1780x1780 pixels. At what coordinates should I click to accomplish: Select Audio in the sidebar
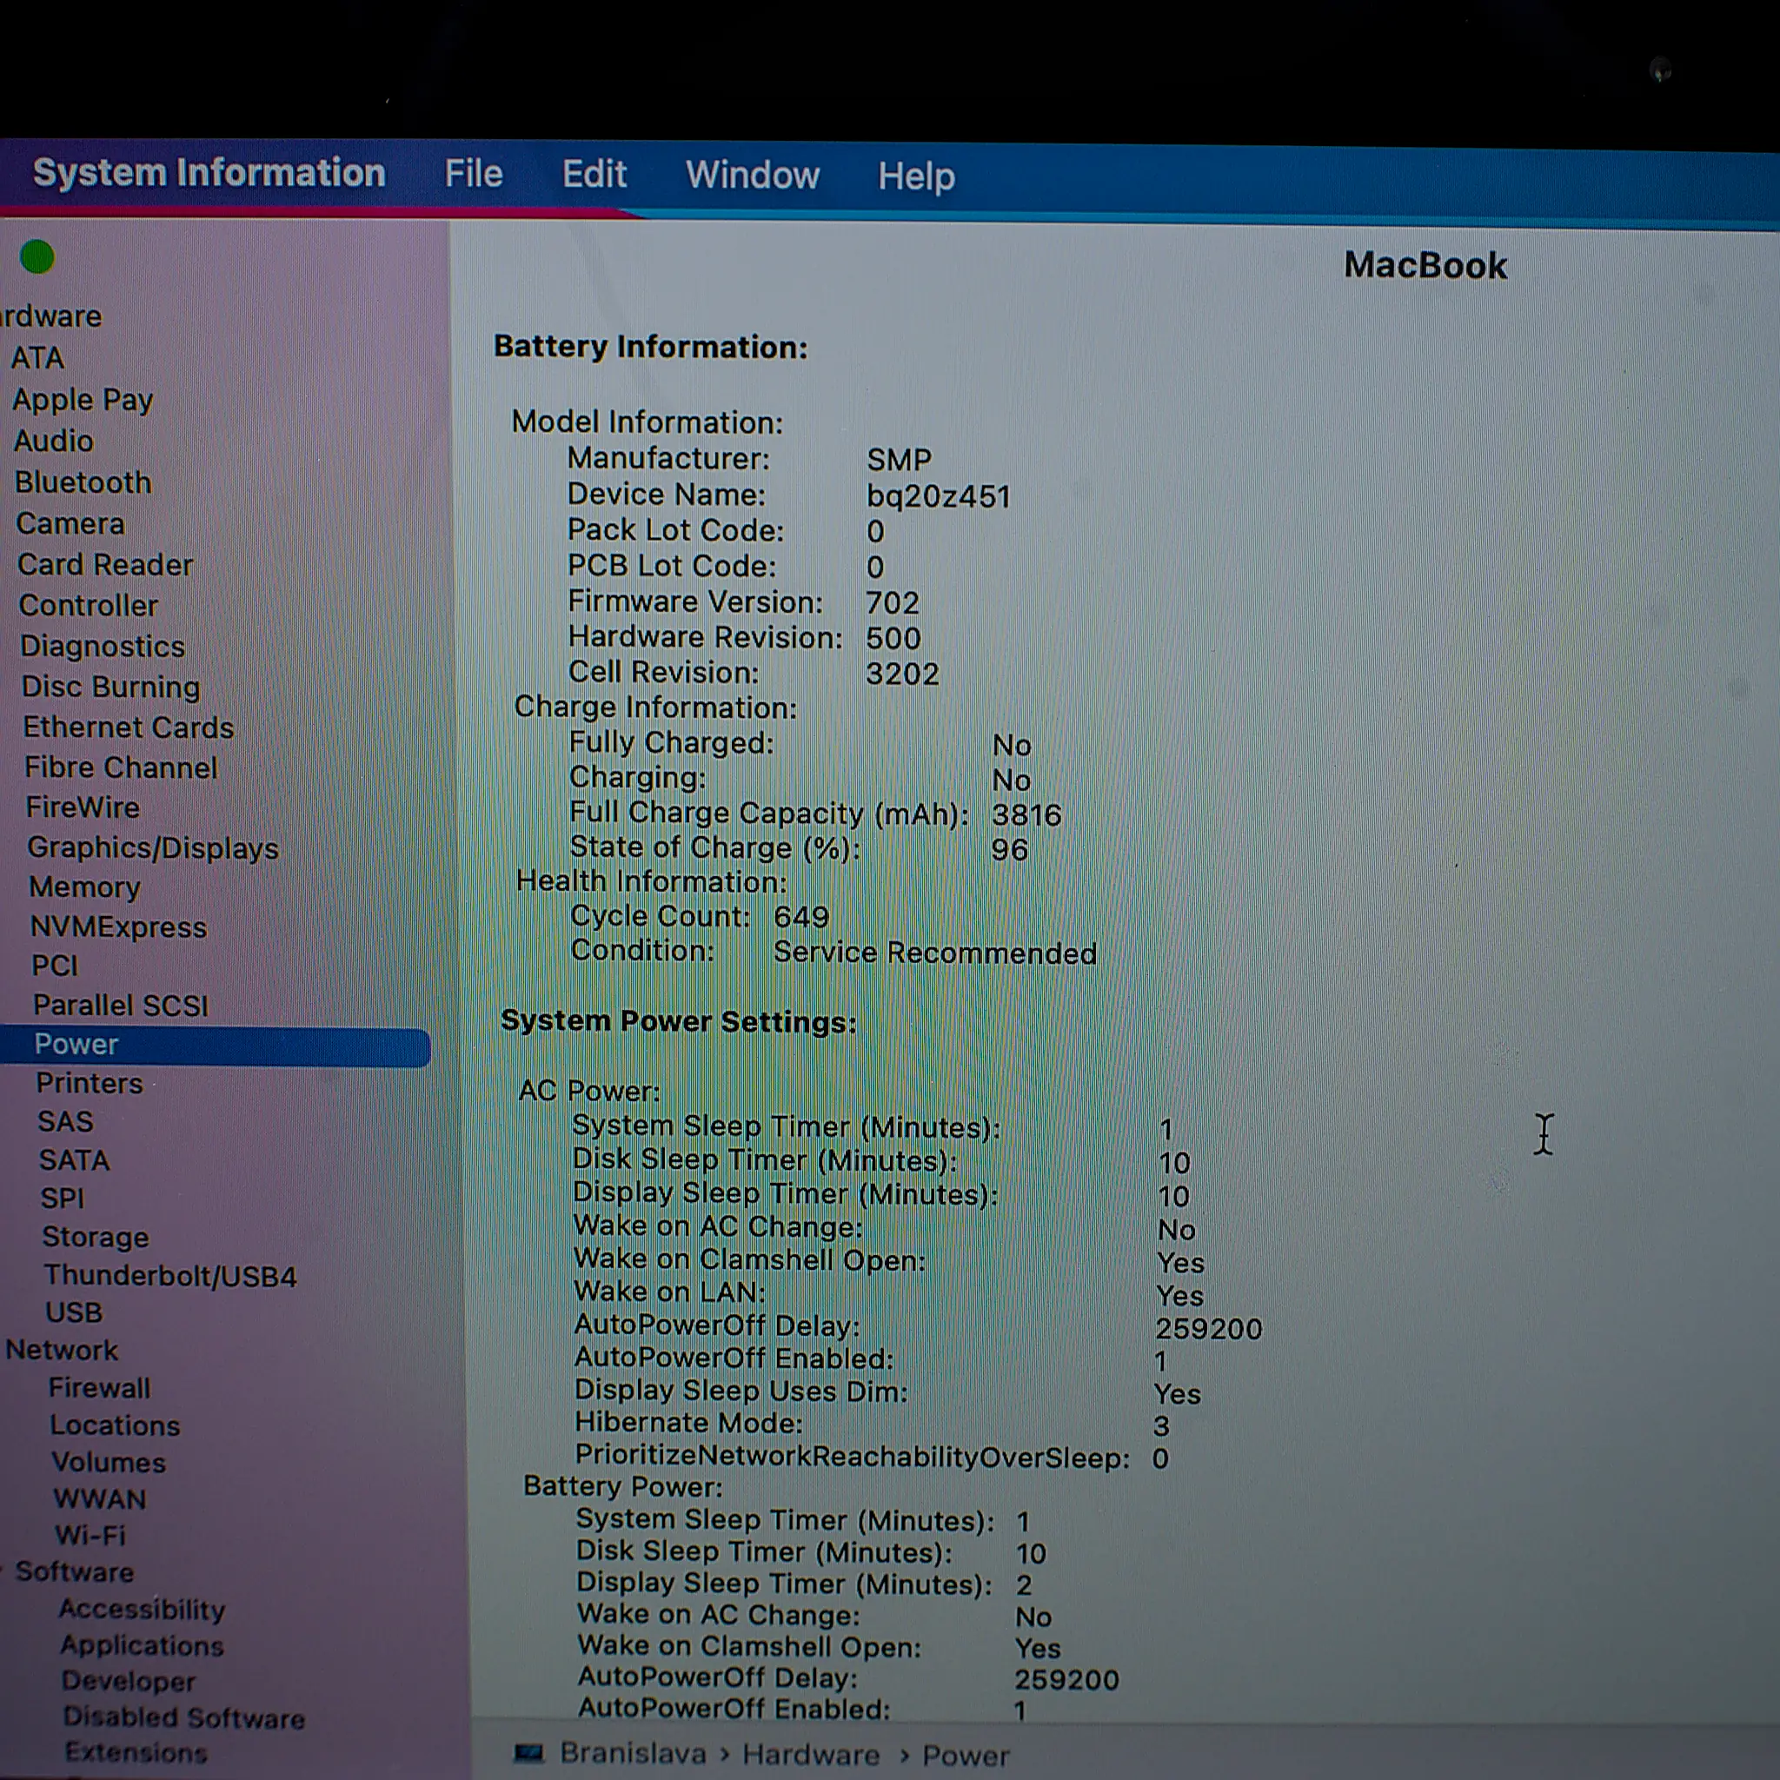click(53, 441)
